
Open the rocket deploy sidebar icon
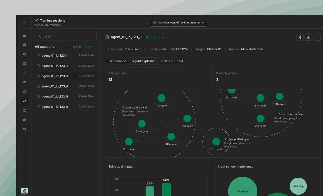(25, 120)
